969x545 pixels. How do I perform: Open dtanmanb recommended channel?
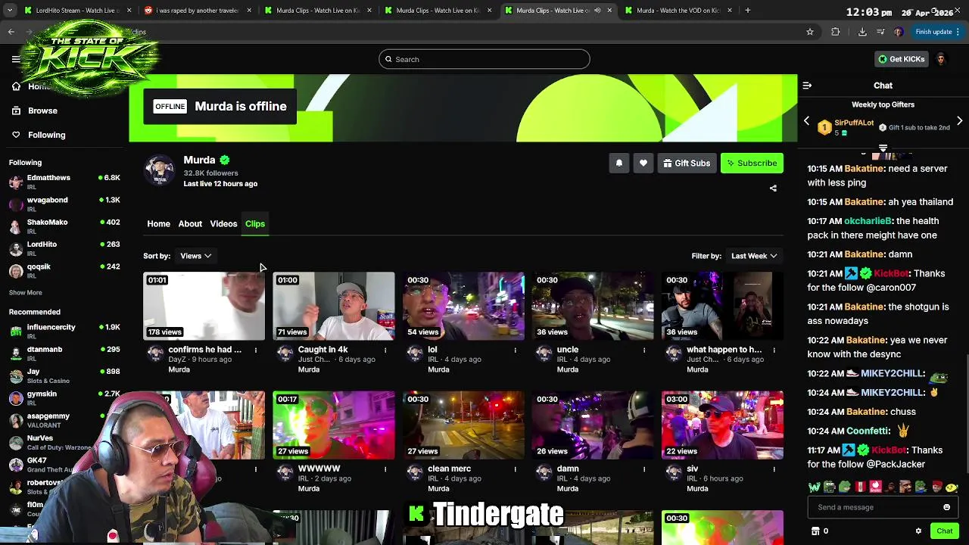[x=64, y=353]
